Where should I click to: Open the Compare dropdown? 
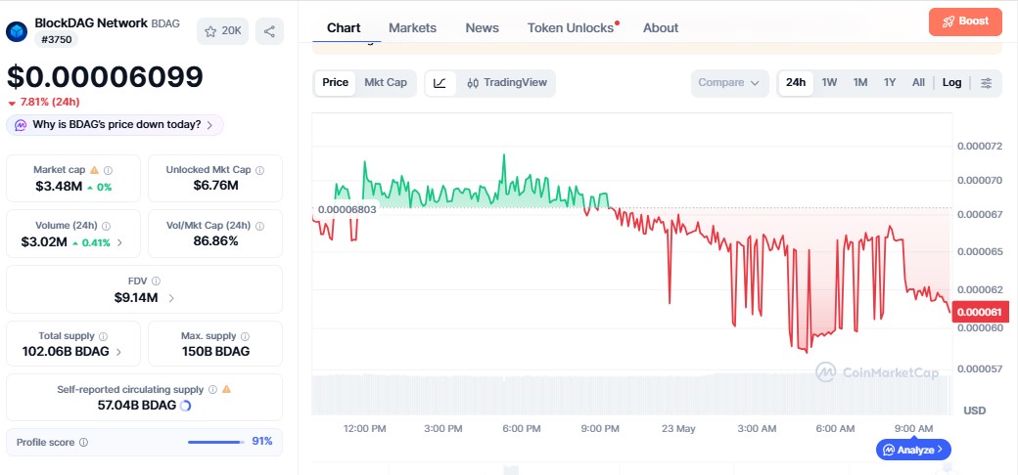point(729,83)
